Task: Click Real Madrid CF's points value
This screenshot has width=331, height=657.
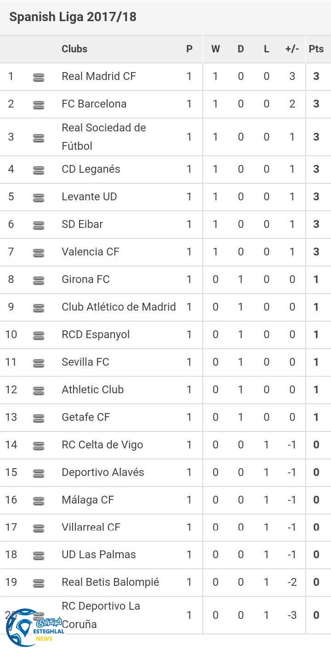Action: [x=316, y=76]
